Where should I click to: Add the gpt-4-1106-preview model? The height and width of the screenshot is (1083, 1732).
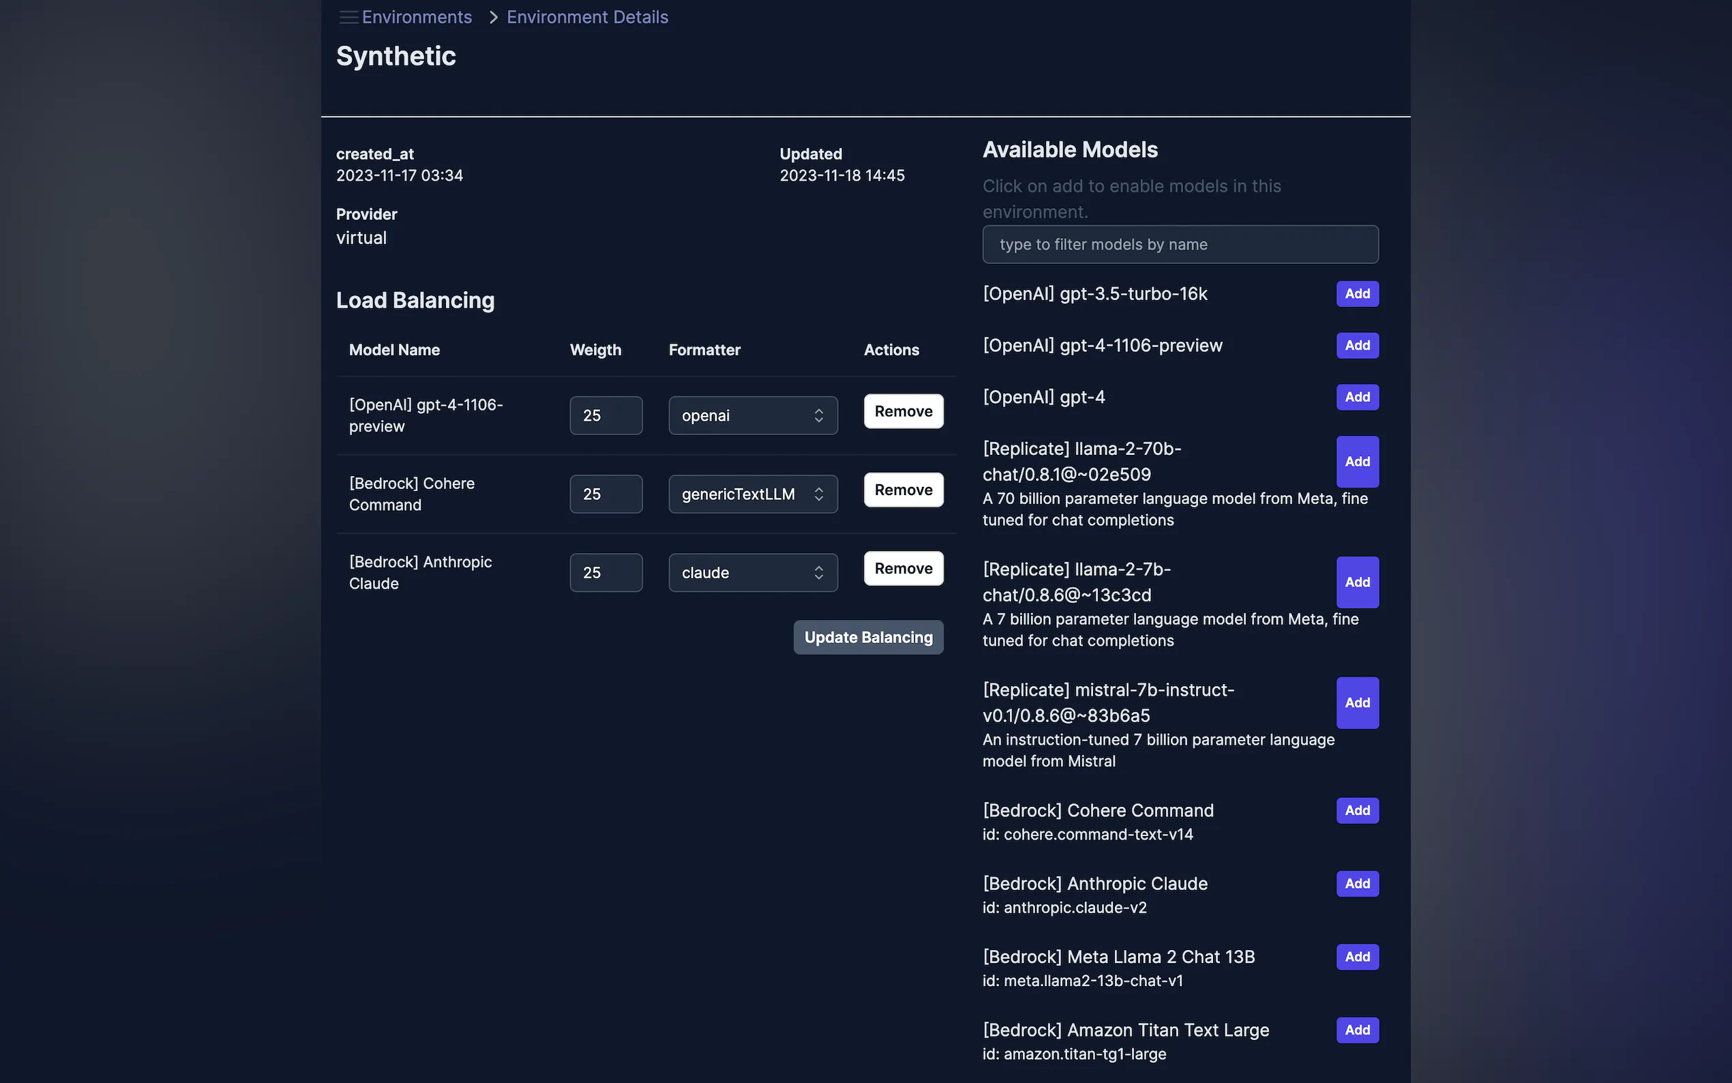click(x=1356, y=345)
